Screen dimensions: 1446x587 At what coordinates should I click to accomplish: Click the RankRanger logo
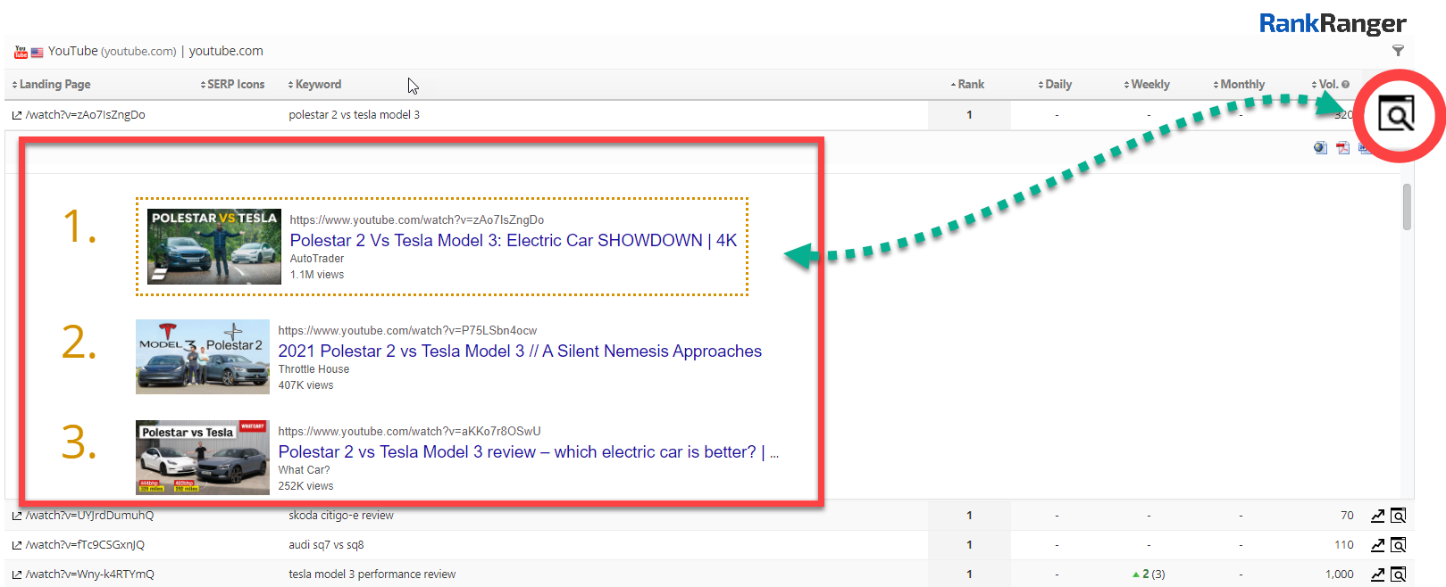[1333, 23]
